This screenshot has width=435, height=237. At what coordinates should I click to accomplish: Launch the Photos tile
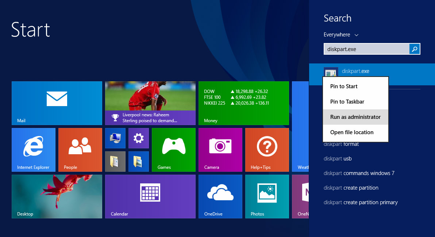tap(267, 197)
